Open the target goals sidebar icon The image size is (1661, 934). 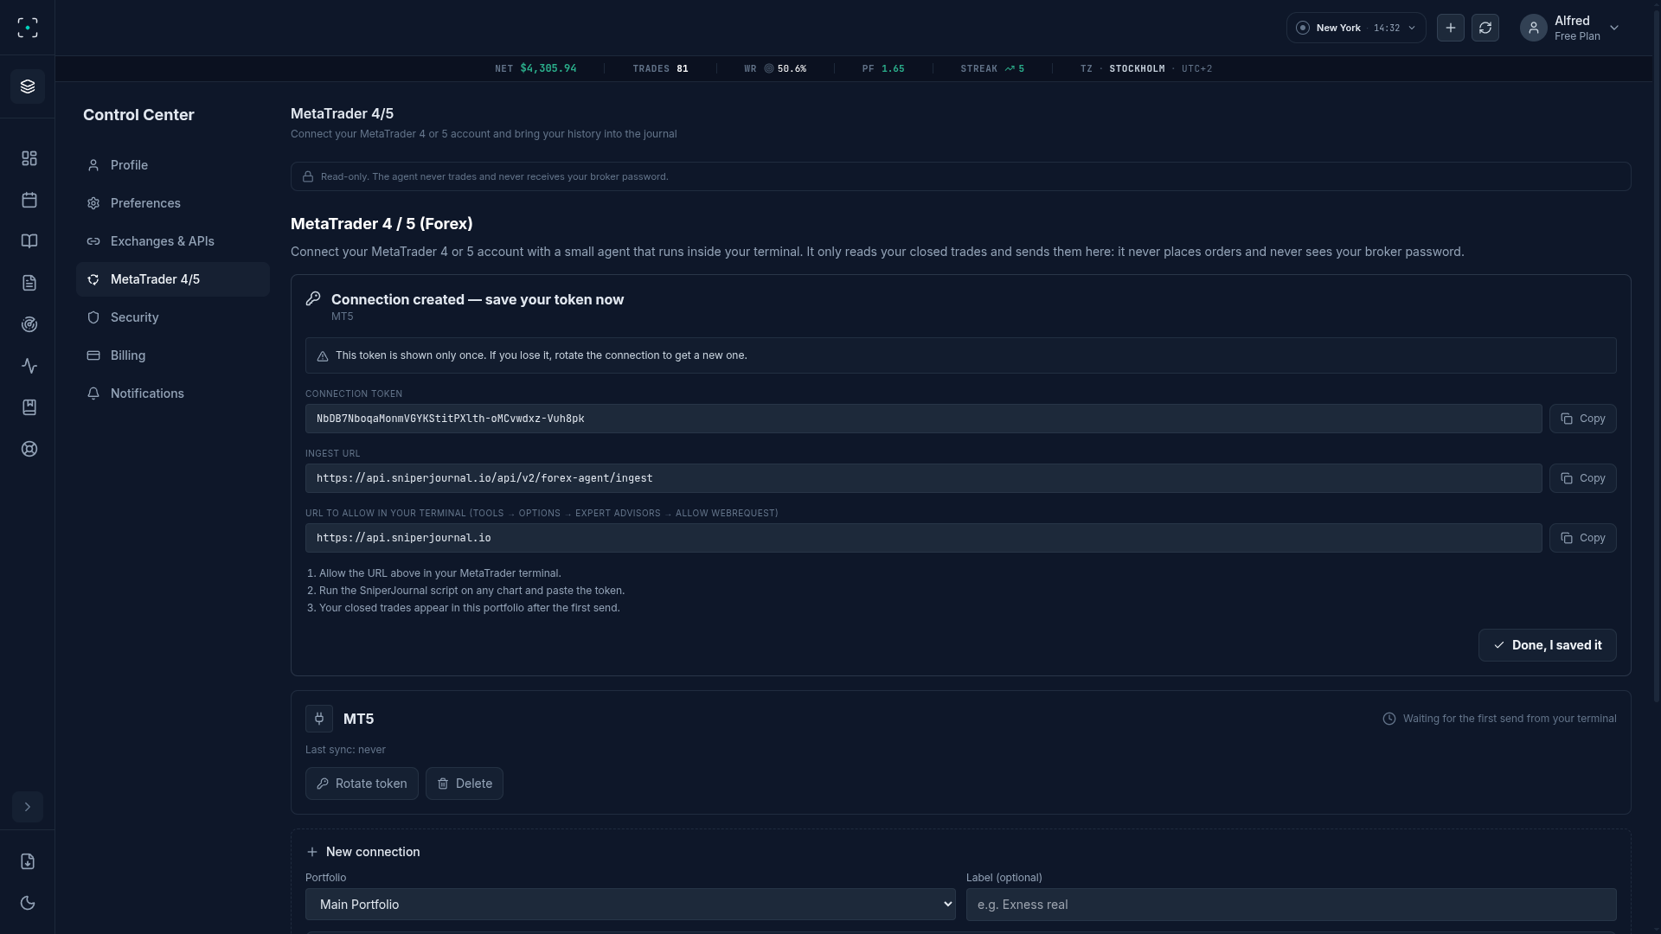click(29, 324)
